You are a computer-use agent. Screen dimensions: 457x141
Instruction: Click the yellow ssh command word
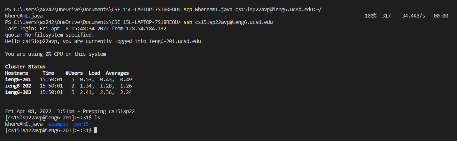coord(188,22)
